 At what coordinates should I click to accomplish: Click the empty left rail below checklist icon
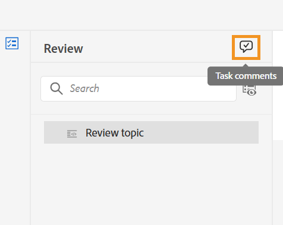pyautogui.click(x=15, y=137)
